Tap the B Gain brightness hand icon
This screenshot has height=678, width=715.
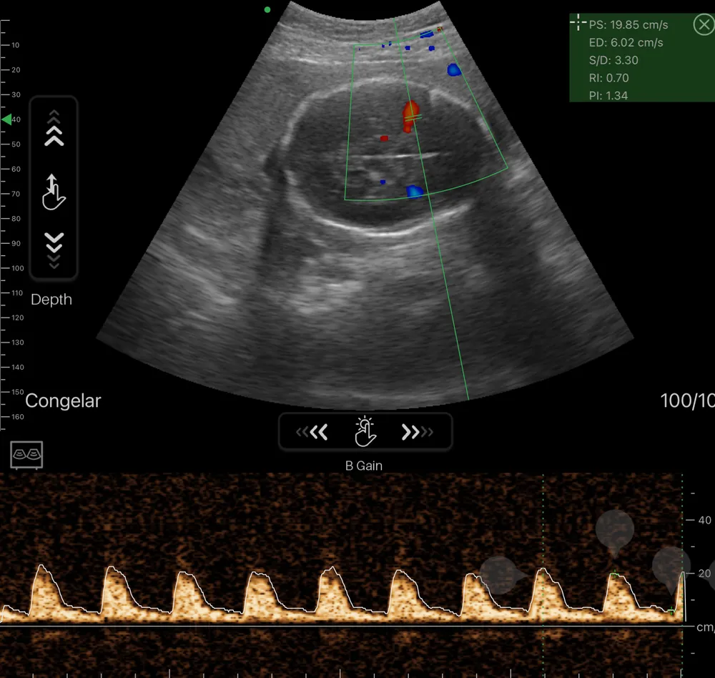pyautogui.click(x=365, y=431)
